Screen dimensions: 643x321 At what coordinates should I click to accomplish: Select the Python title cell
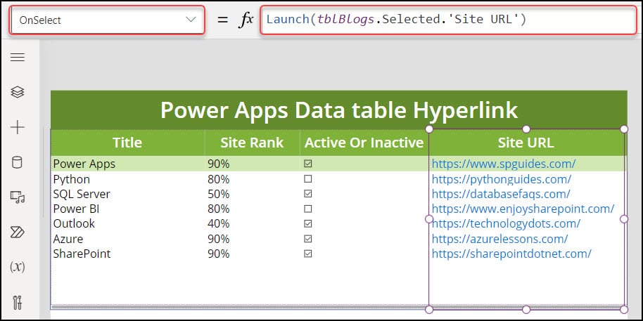point(72,179)
